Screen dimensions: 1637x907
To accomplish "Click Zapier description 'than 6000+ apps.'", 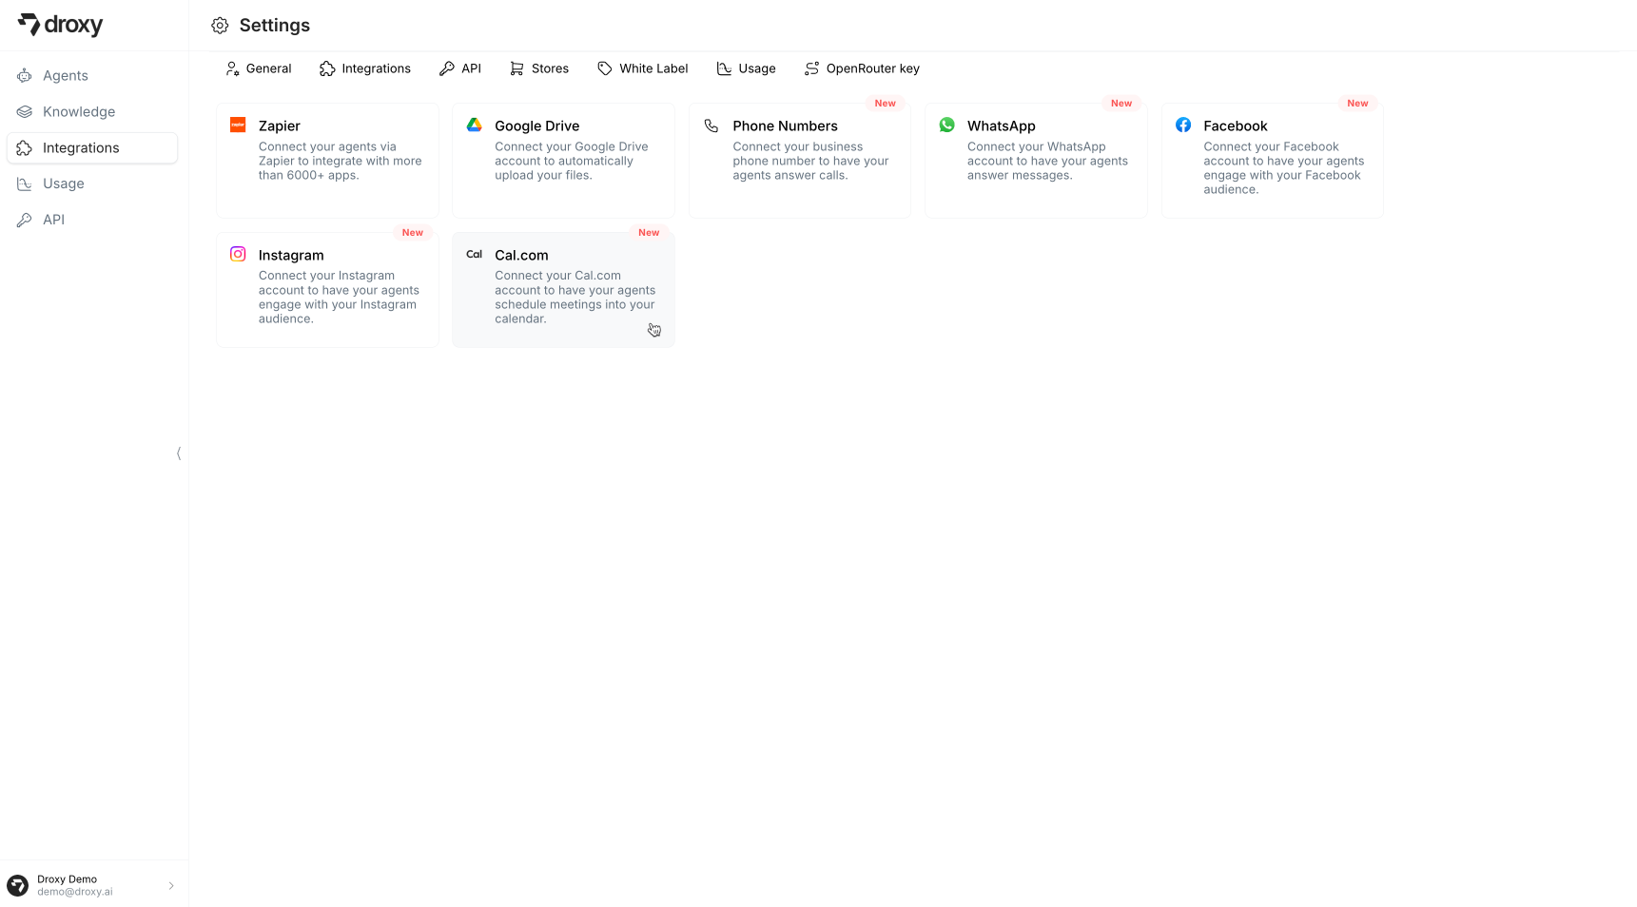I will pyautogui.click(x=308, y=176).
